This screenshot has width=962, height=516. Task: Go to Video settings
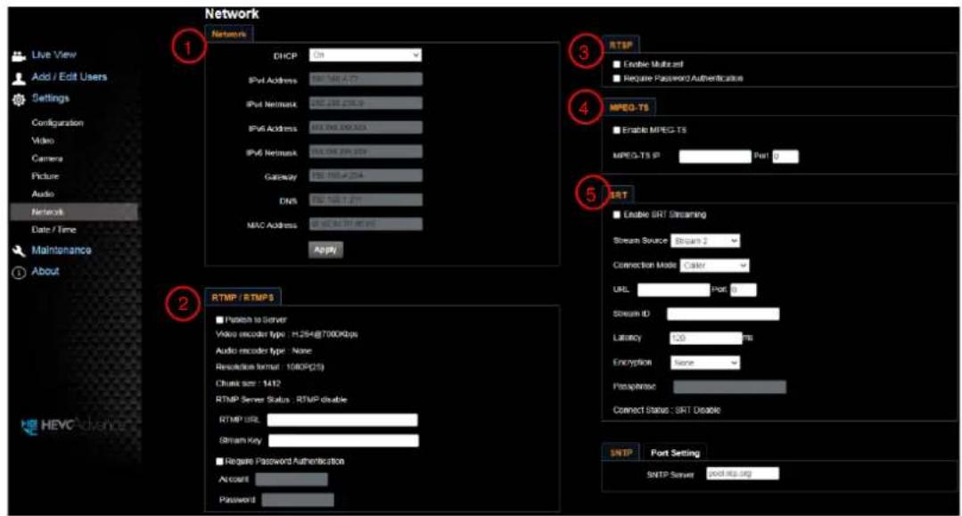click(43, 141)
